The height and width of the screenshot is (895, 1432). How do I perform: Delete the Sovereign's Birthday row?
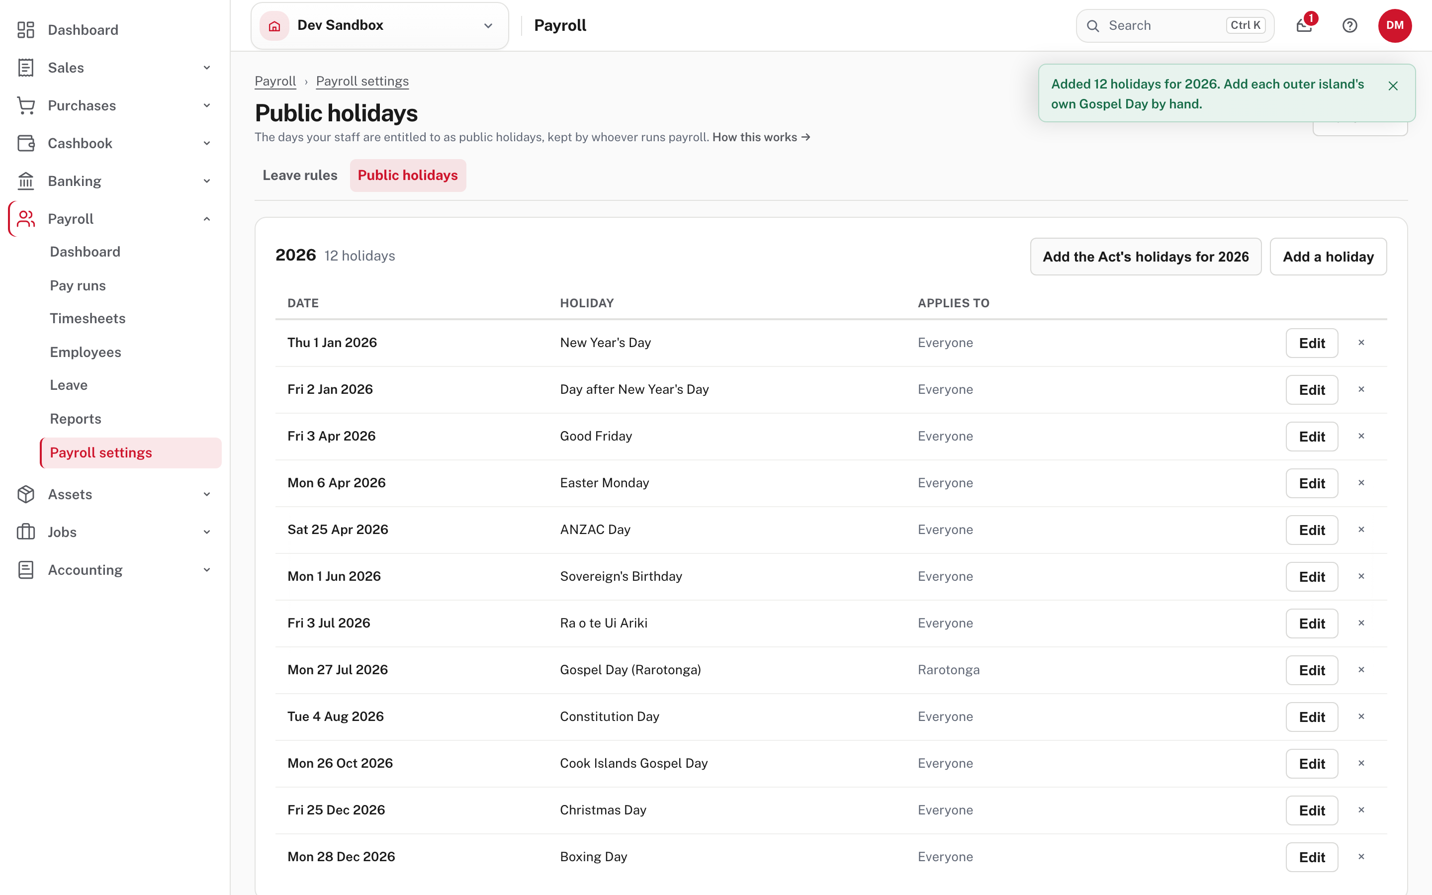(1361, 577)
